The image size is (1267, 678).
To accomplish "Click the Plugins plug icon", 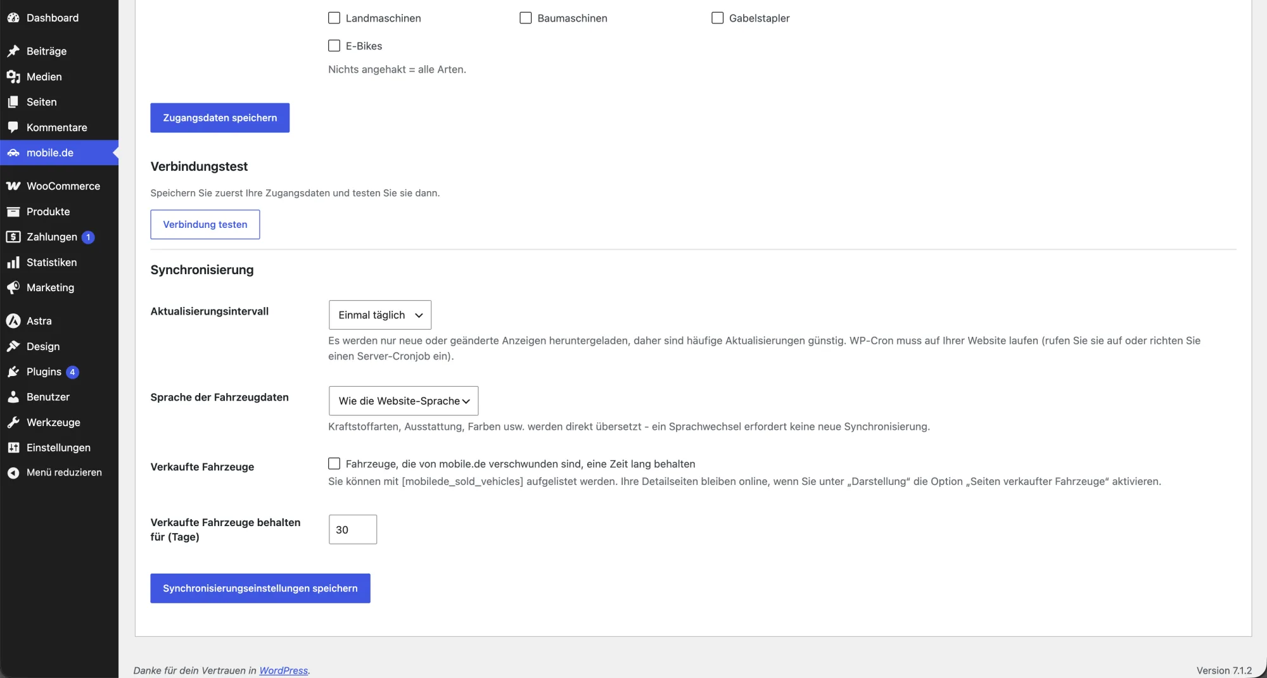I will click(13, 372).
